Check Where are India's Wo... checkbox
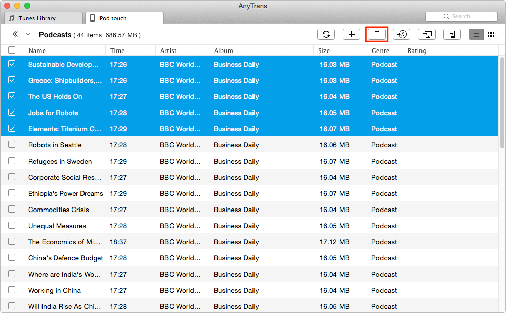Screen dimensions: 506x313 12,274
